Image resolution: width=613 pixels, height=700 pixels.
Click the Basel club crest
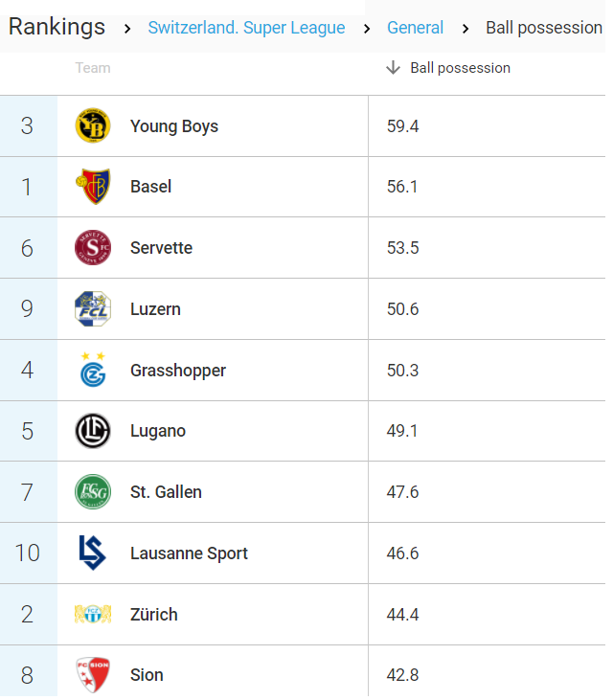[93, 186]
